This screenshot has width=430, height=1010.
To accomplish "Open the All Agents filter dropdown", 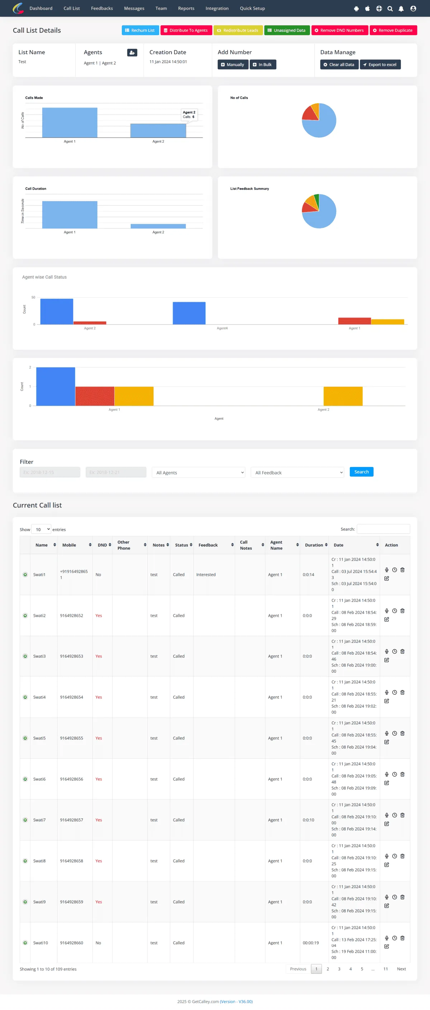I will (199, 472).
